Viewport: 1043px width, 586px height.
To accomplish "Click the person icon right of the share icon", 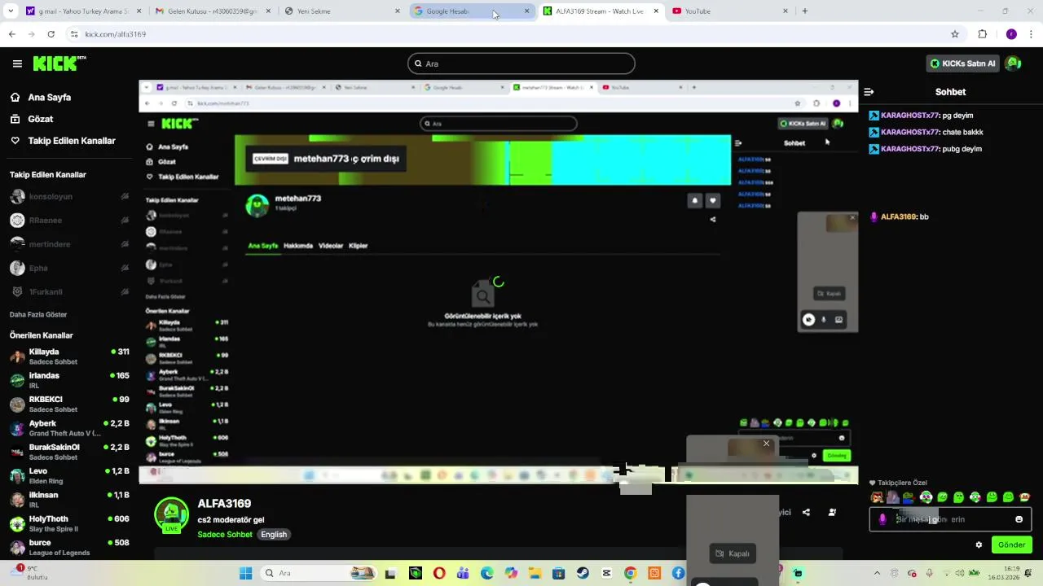I will coord(832,512).
